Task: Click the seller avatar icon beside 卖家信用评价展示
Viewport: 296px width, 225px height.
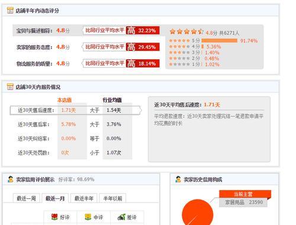Action: tap(10, 179)
